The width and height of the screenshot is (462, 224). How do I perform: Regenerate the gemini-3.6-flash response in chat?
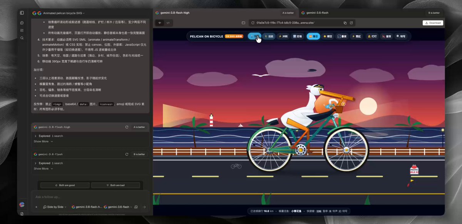click(127, 154)
